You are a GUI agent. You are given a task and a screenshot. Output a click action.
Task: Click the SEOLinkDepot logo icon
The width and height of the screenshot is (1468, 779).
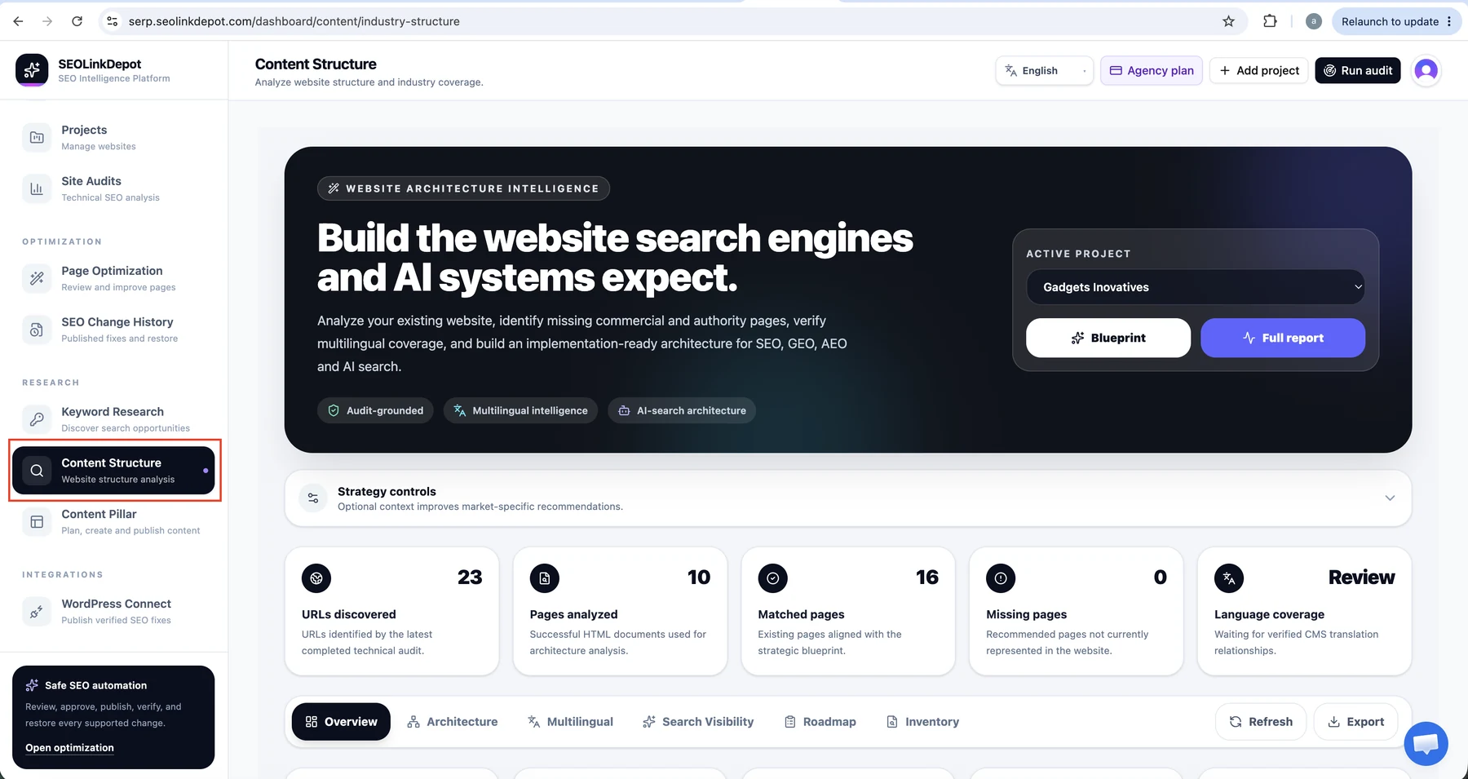[32, 70]
